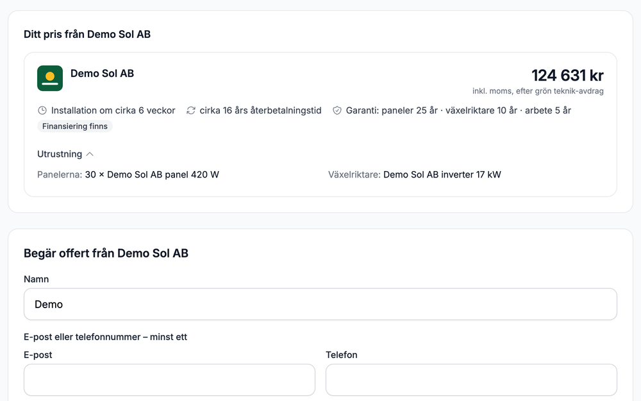Click 'inkl. moms, efter grön teknik-avdrag' note

538,91
